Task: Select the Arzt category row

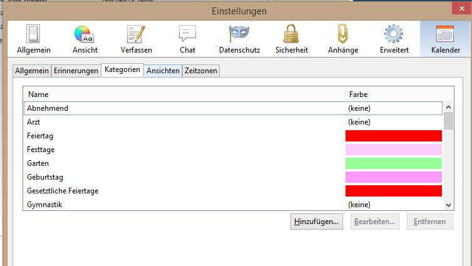Action: [233, 122]
